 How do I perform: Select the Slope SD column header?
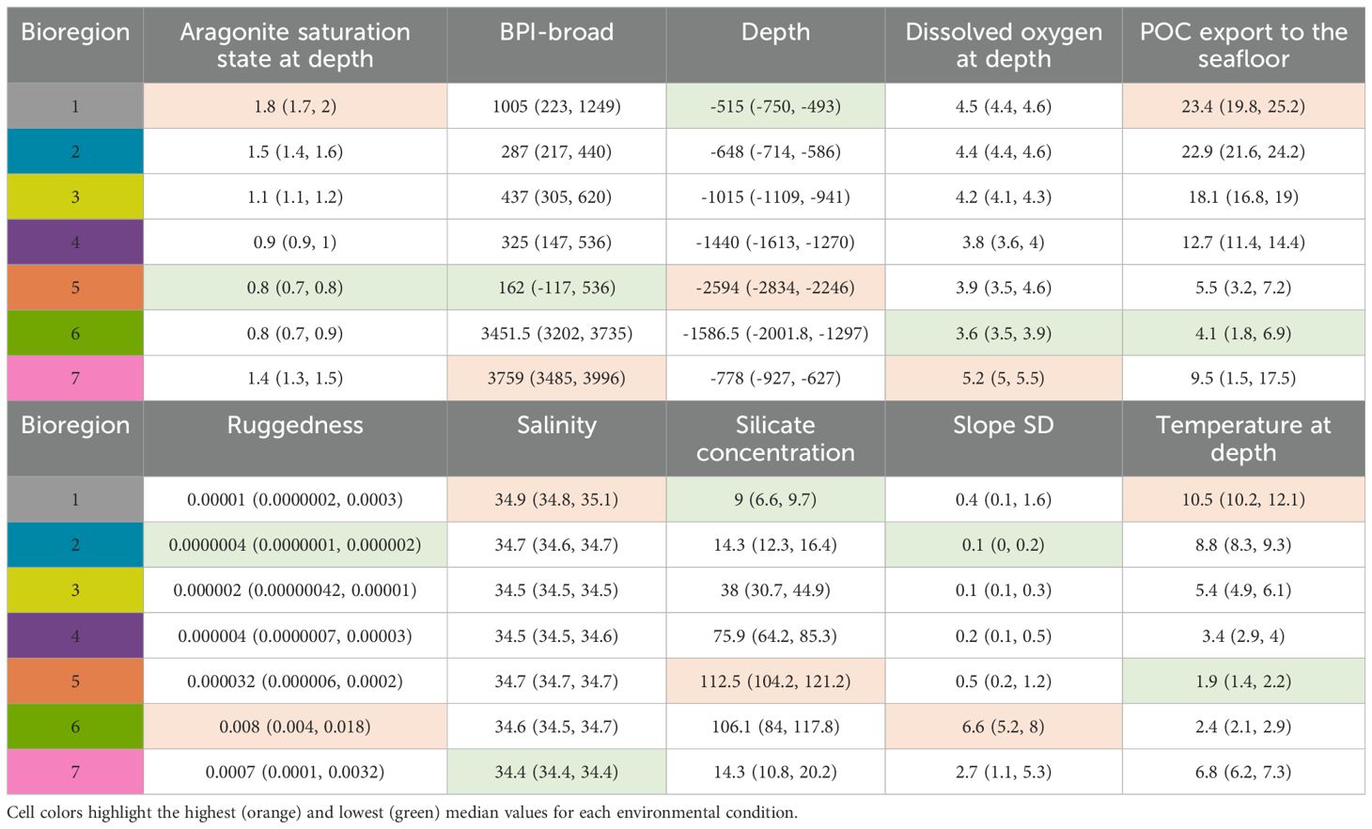click(x=1003, y=425)
